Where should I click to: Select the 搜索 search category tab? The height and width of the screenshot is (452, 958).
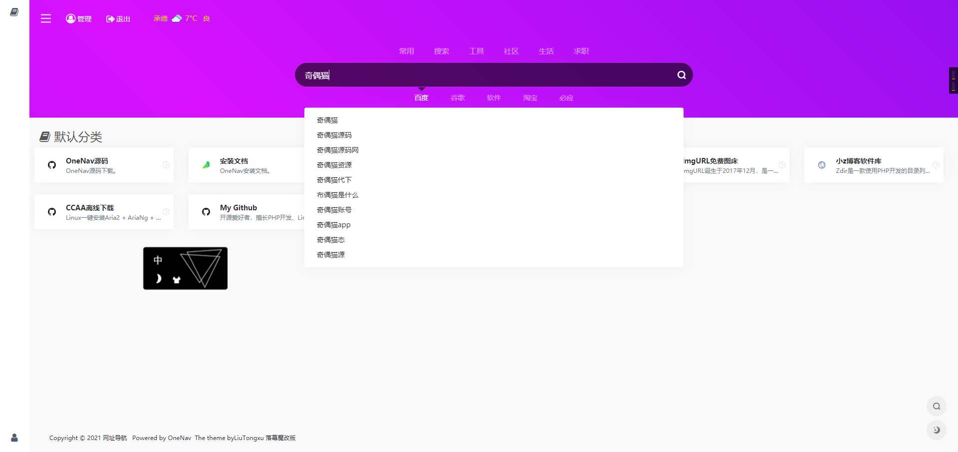point(442,51)
